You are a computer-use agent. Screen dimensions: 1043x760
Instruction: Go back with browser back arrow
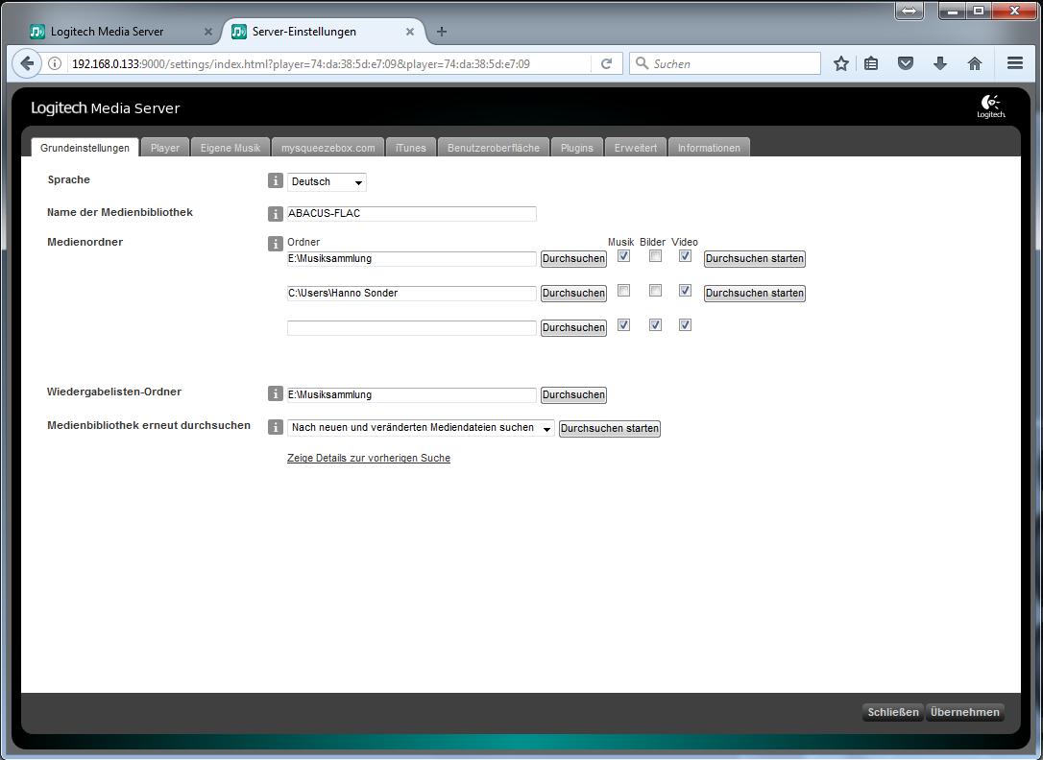click(27, 63)
